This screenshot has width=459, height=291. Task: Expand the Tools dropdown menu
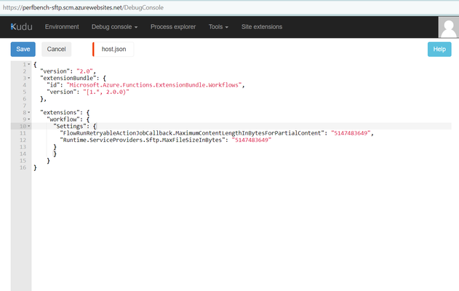[x=218, y=27]
